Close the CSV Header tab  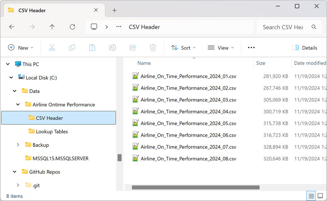point(96,10)
